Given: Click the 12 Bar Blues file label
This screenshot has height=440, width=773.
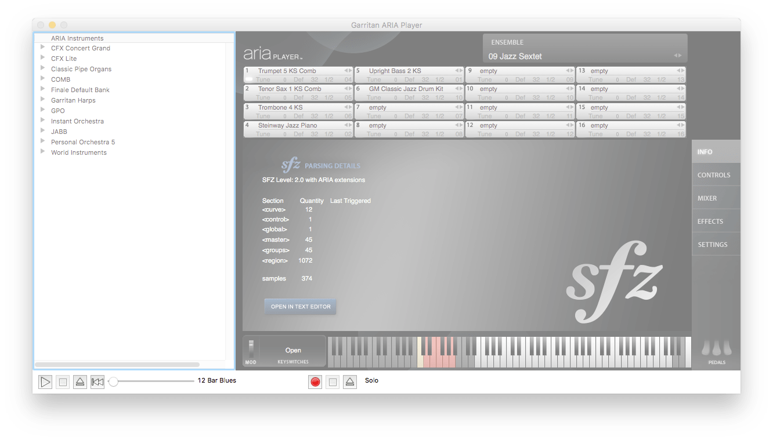Looking at the screenshot, I should tap(217, 380).
